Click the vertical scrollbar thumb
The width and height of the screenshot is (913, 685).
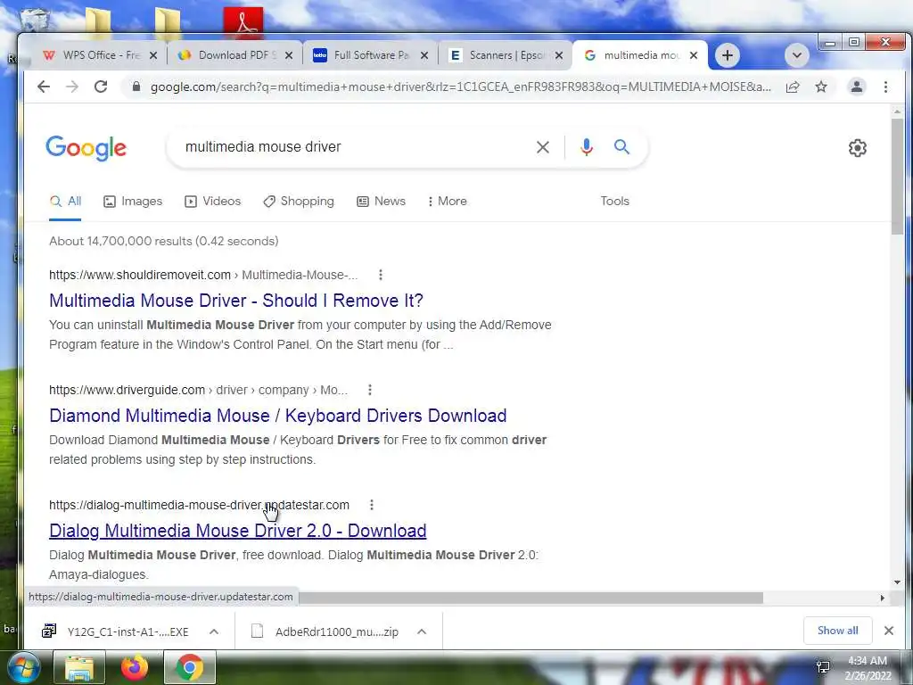pyautogui.click(x=897, y=177)
